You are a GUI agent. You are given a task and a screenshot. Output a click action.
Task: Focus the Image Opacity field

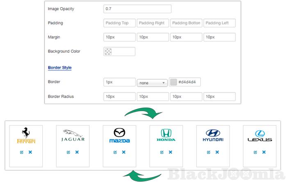pos(137,9)
